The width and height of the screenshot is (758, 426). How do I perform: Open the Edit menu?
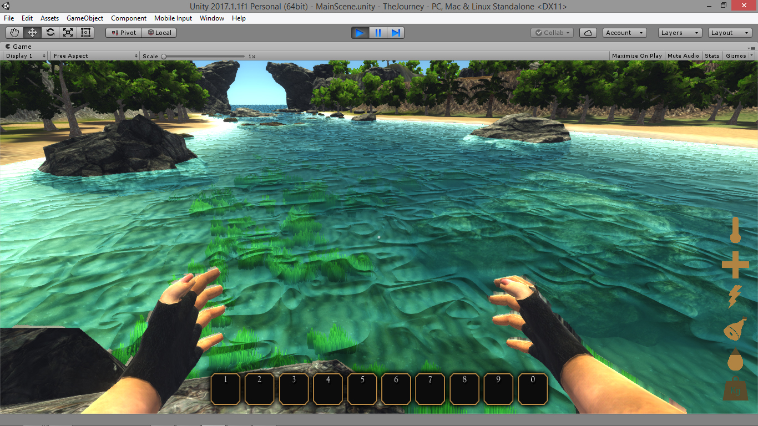(x=27, y=18)
